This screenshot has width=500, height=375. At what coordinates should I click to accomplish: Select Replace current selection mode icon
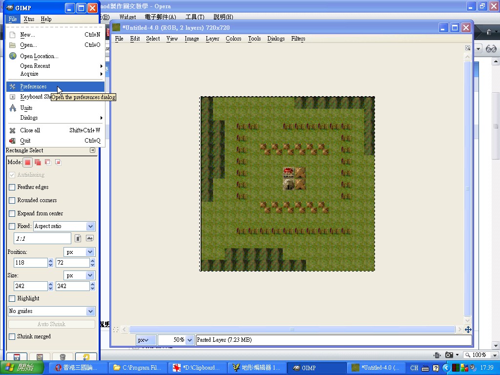coord(28,162)
